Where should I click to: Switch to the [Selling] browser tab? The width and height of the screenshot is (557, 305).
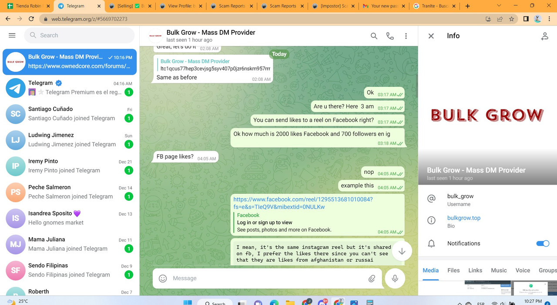point(130,6)
